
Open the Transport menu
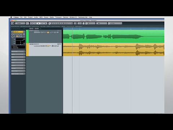pyautogui.click(x=58, y=17)
